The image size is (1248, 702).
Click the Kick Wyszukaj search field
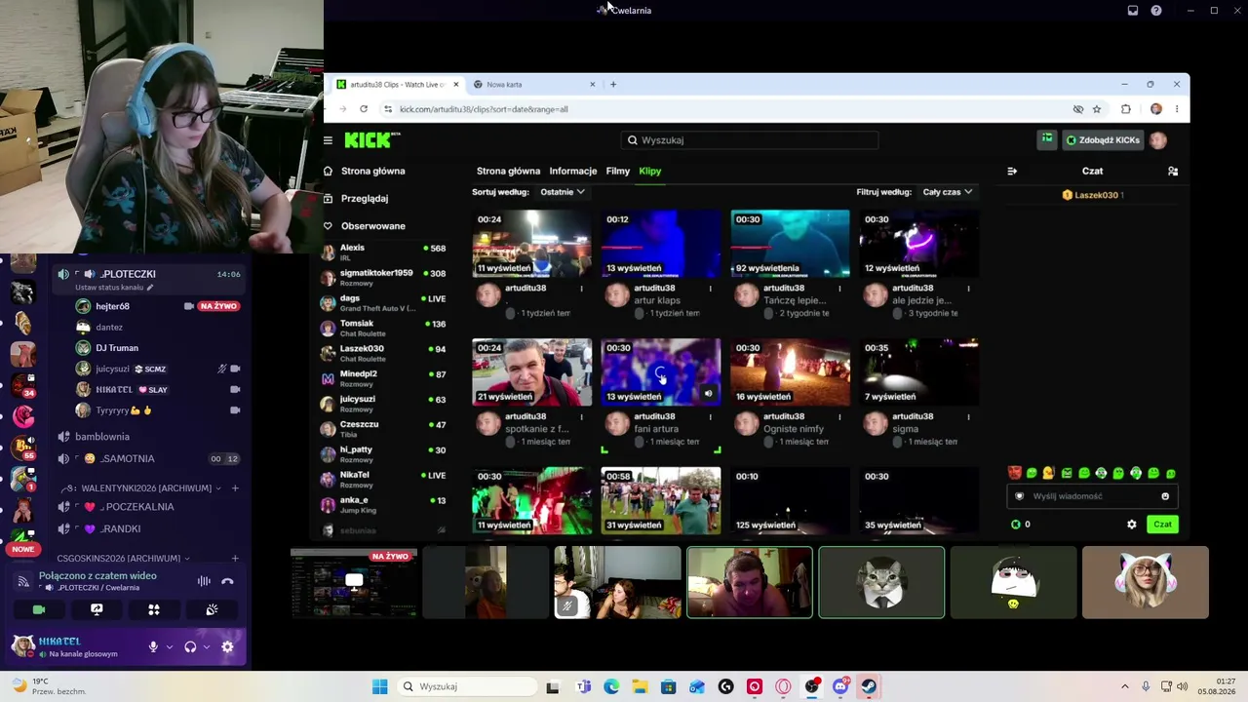click(x=749, y=140)
